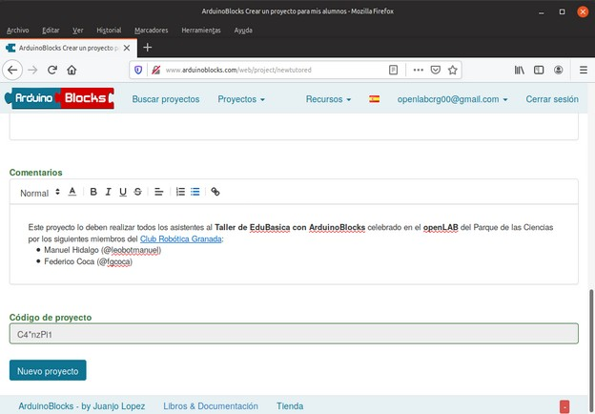The image size is (595, 414).
Task: Toggle strikethrough formatting in comment editor
Action: point(138,192)
